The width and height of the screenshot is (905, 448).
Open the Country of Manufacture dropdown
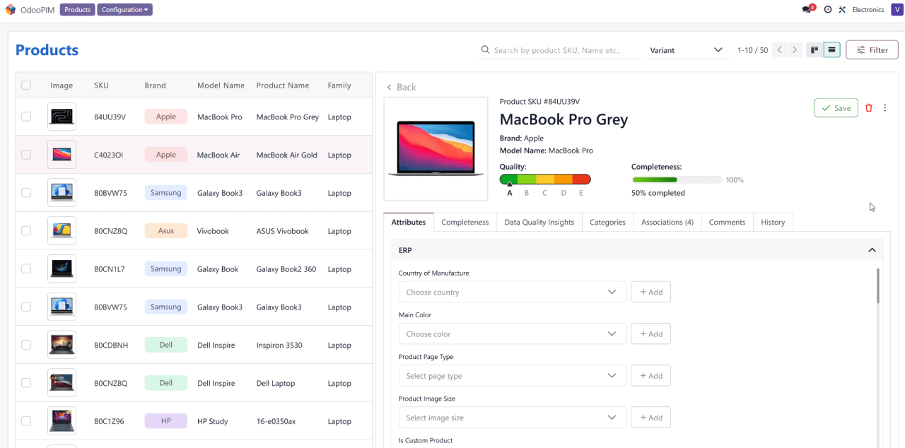(512, 292)
